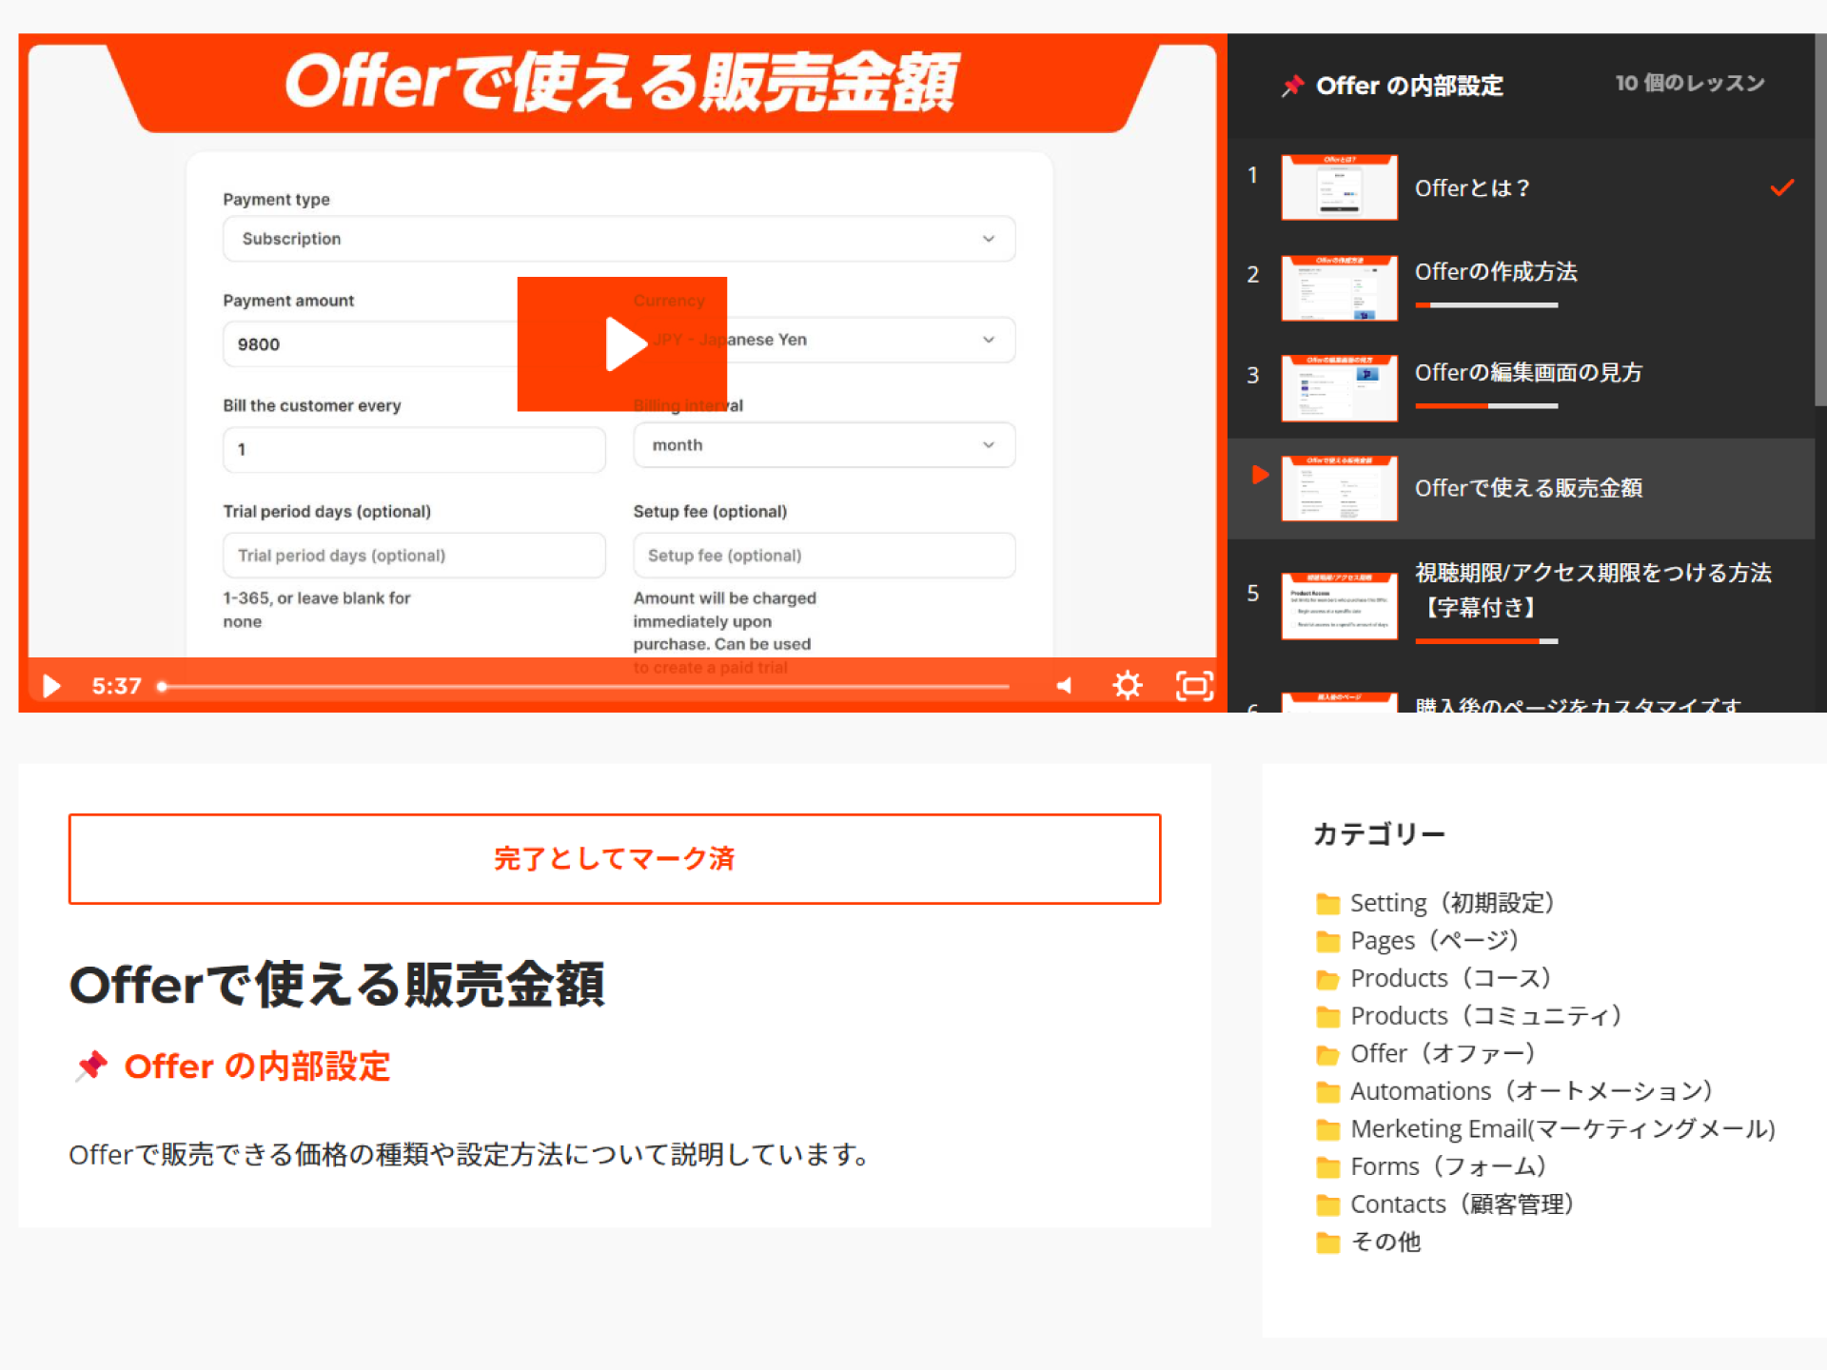This screenshot has width=1827, height=1370.
Task: Mute the video with the speaker icon
Action: [x=1064, y=686]
